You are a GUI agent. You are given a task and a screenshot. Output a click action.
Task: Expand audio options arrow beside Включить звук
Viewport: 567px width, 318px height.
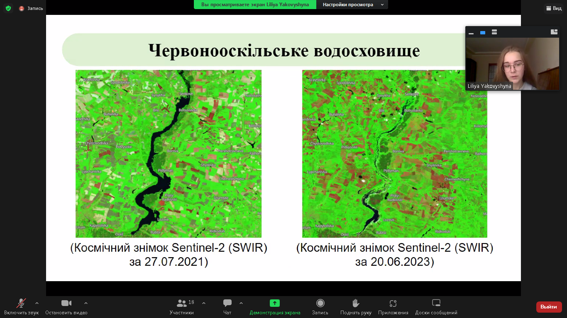point(37,303)
